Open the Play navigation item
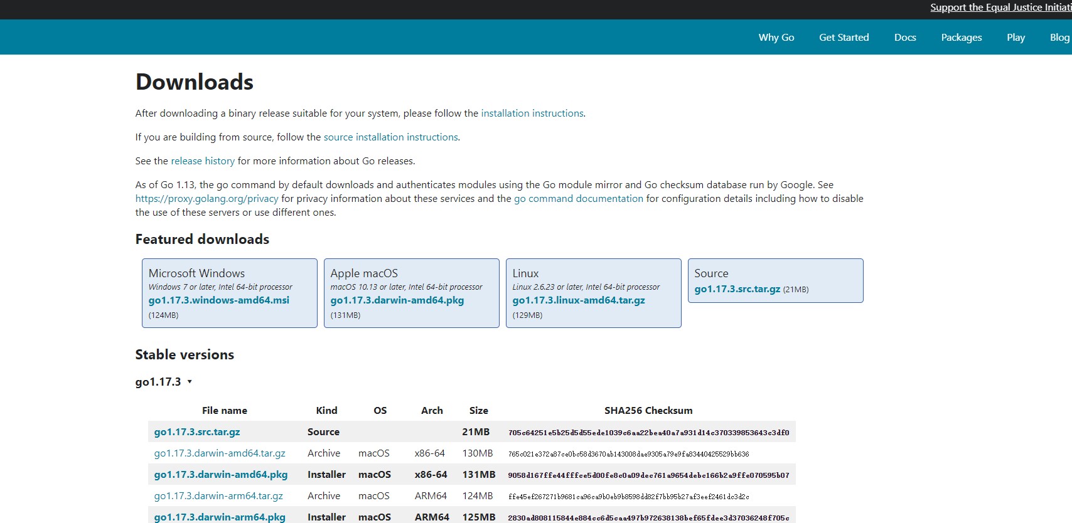Viewport: 1072px width, 523px height. pyautogui.click(x=1016, y=38)
